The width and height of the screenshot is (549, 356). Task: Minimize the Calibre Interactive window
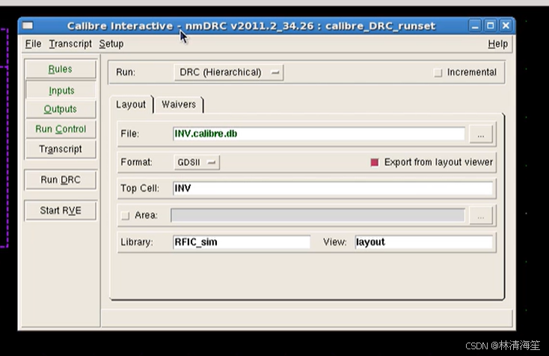[x=475, y=26]
